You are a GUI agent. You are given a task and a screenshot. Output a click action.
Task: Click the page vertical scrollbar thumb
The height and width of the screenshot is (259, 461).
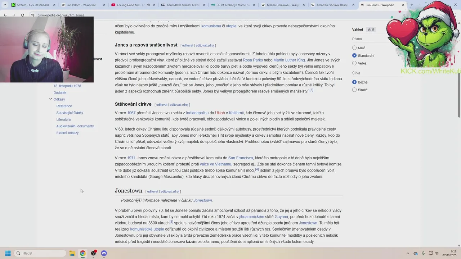click(x=459, y=96)
